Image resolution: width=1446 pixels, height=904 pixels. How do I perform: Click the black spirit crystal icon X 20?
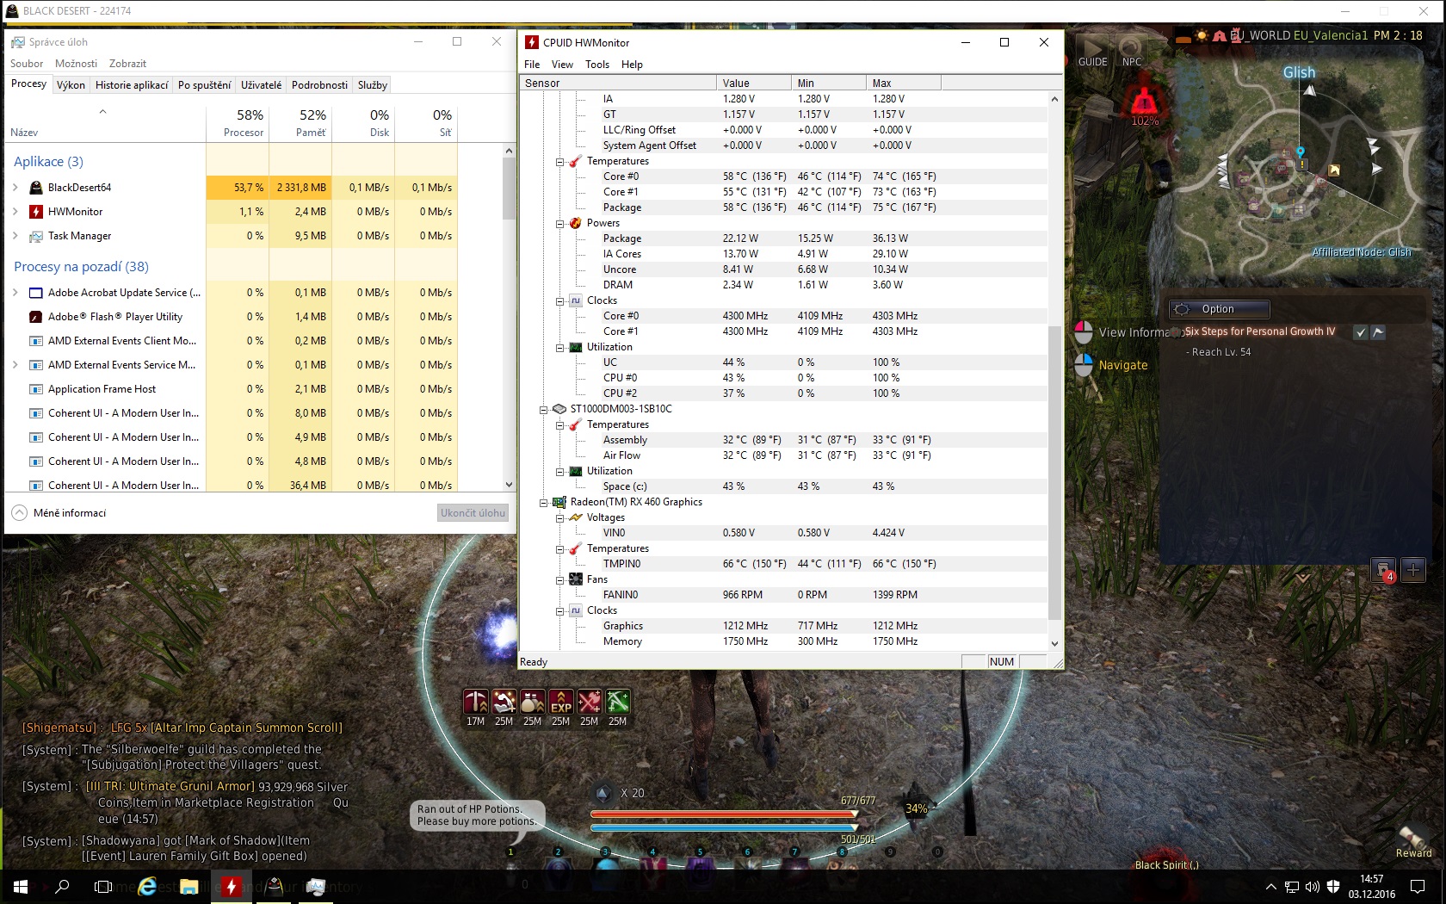[602, 793]
